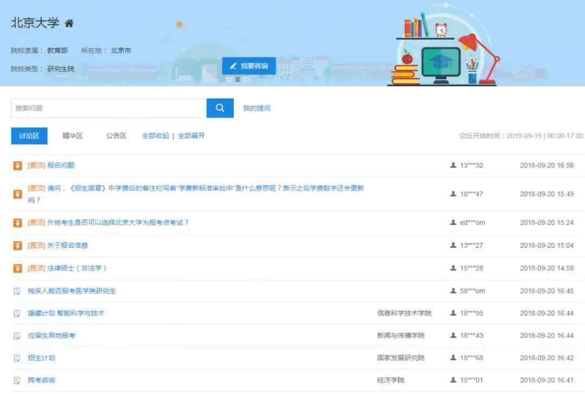This screenshot has width=585, height=394.
Task: Focus the 搜索问题 search input field
Action: tap(108, 108)
